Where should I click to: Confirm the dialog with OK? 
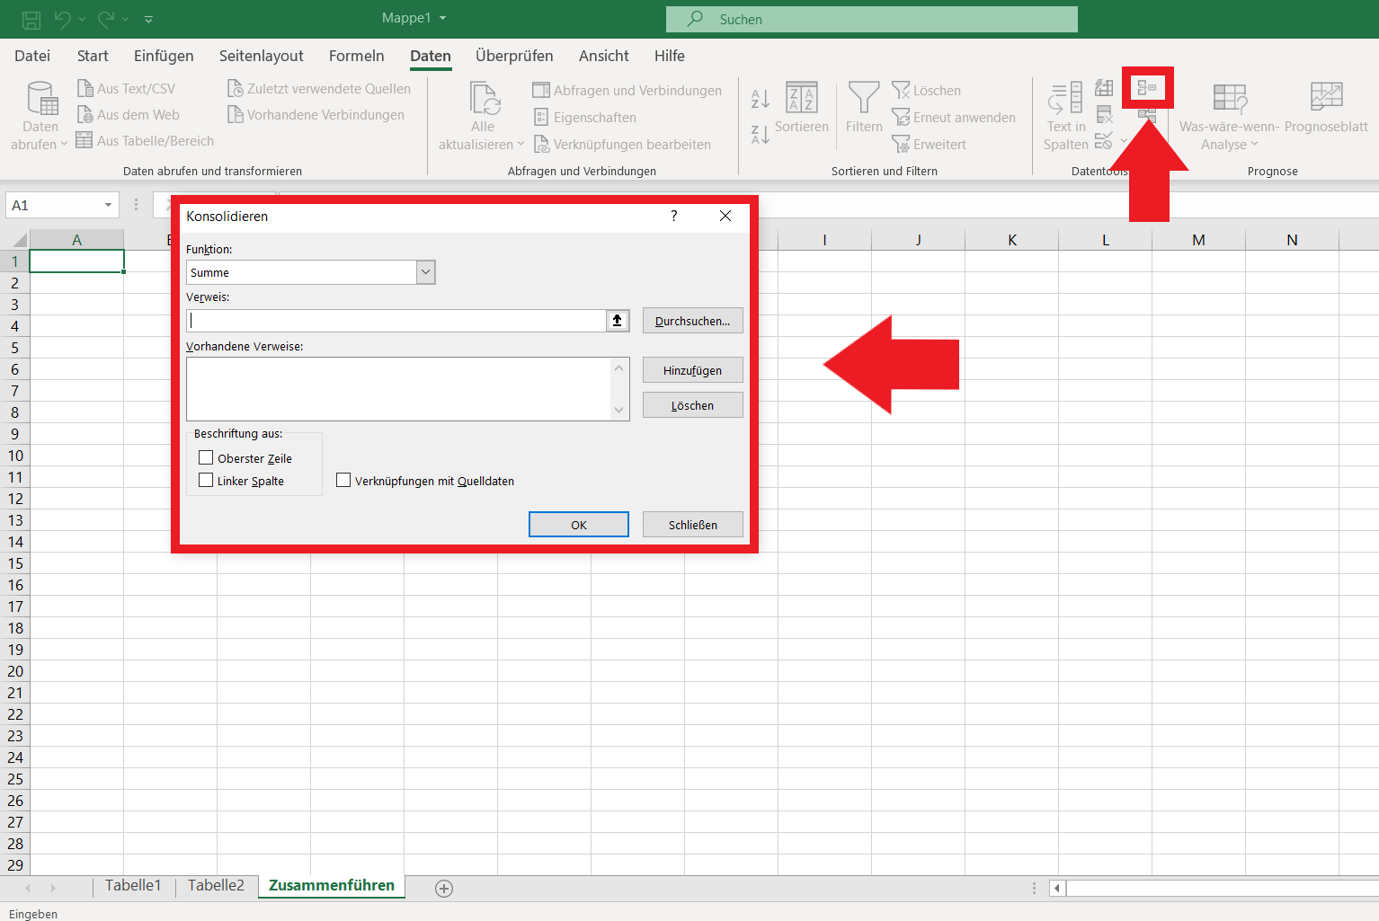pos(579,525)
